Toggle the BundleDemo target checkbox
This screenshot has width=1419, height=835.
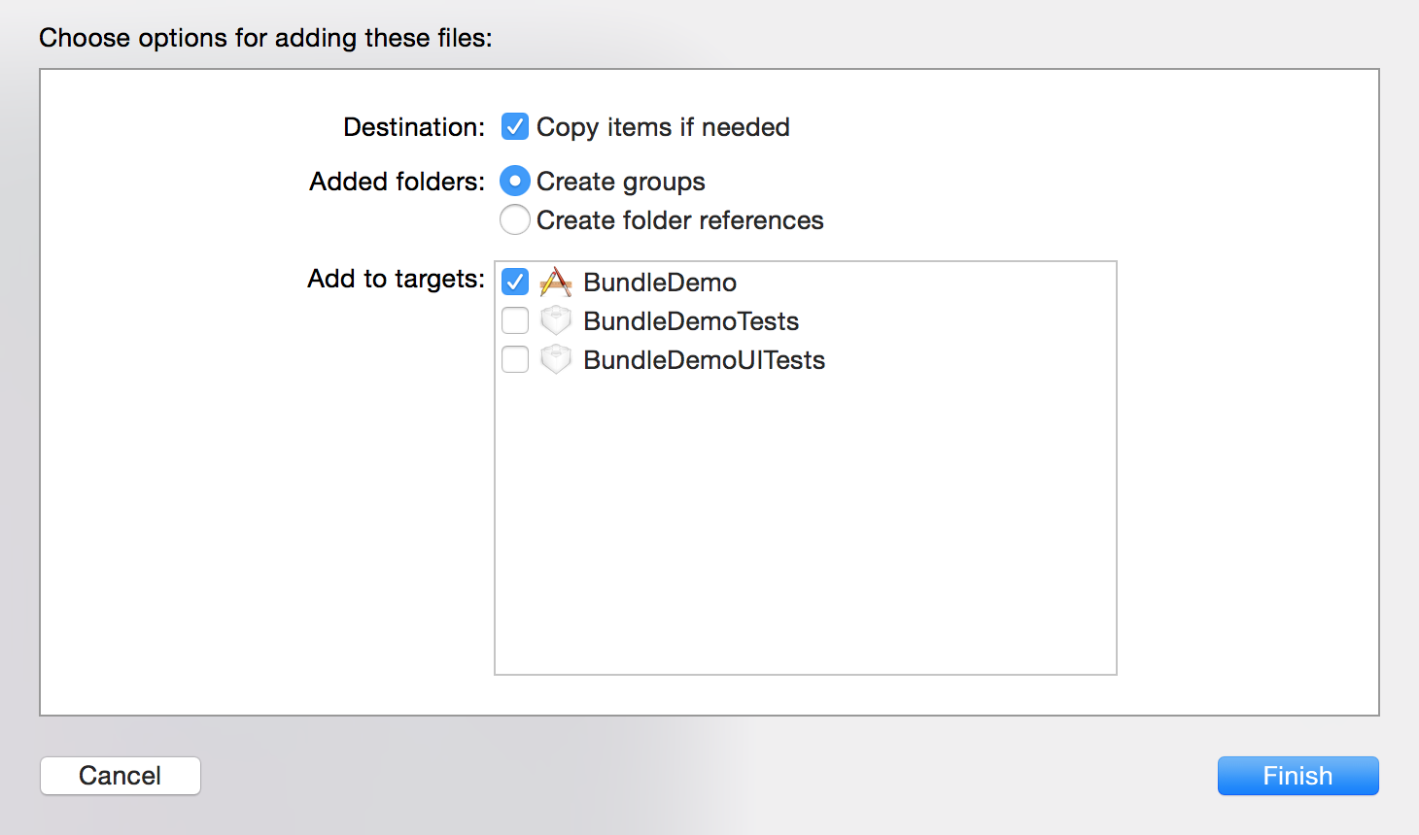point(515,282)
